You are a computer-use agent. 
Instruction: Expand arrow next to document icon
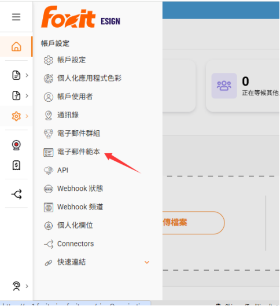[x=27, y=75]
